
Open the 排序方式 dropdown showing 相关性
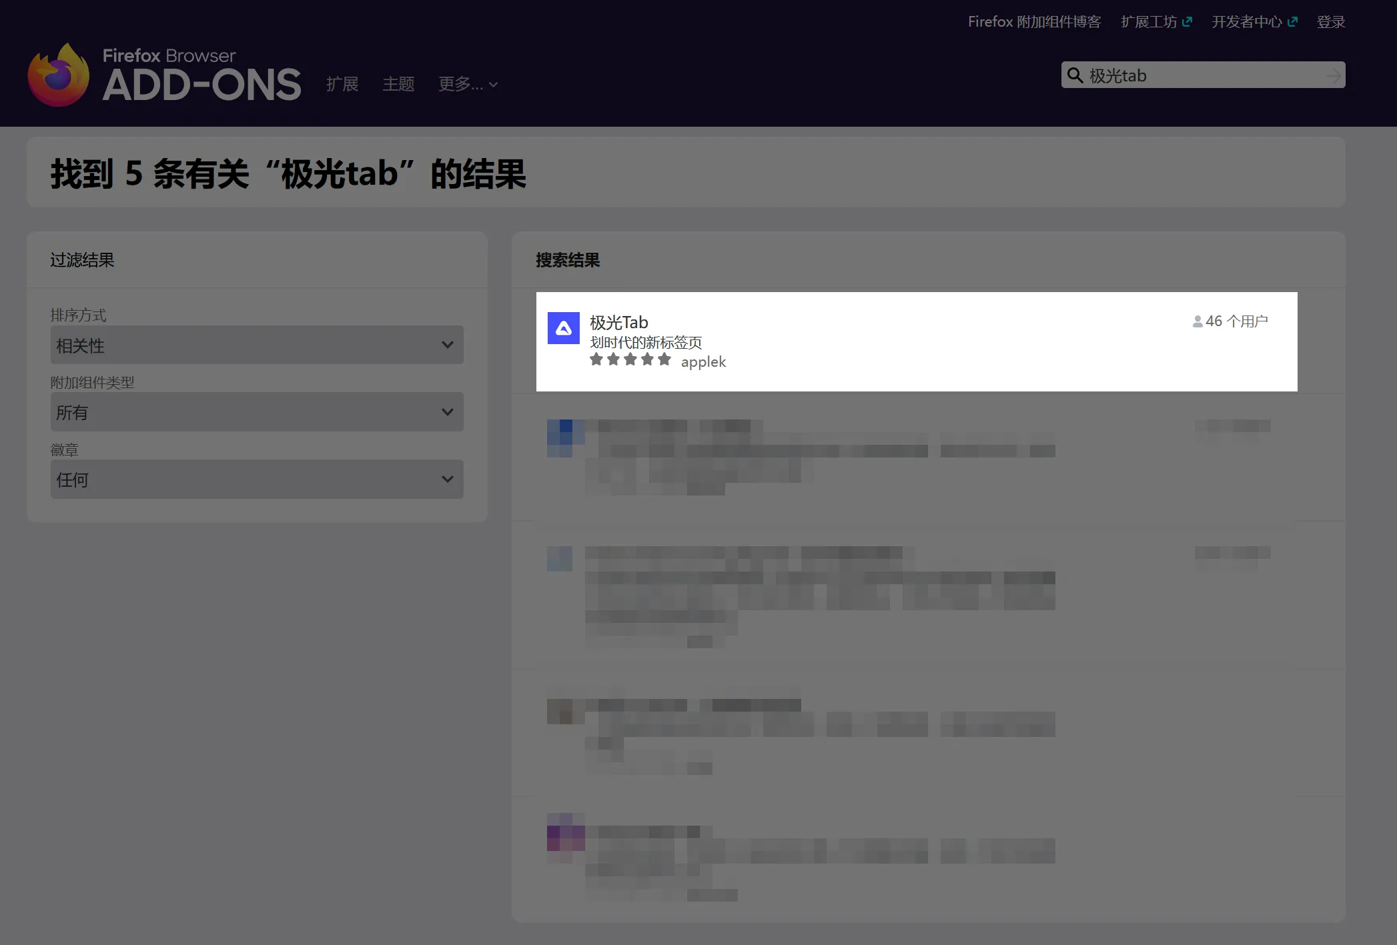257,345
